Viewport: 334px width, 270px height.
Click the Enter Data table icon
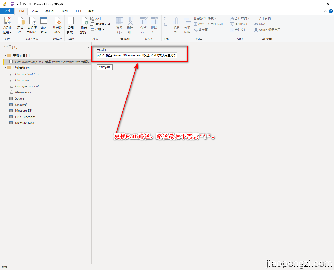click(44, 21)
